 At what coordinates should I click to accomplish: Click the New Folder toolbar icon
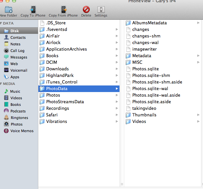pyautogui.click(x=9, y=10)
